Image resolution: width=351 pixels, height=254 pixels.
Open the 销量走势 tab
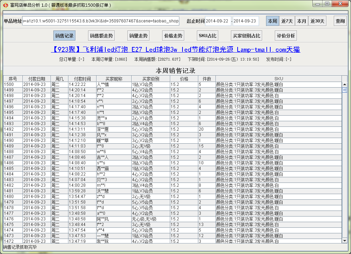tap(138, 36)
